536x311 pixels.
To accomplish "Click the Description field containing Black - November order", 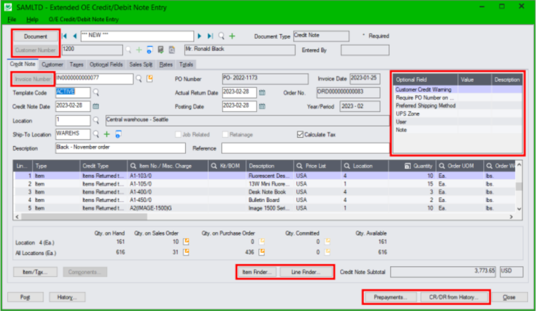I will pos(120,148).
